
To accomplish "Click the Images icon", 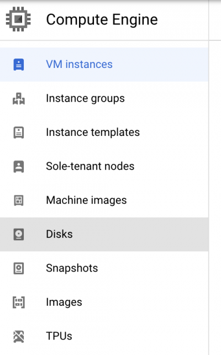I will 19,302.
